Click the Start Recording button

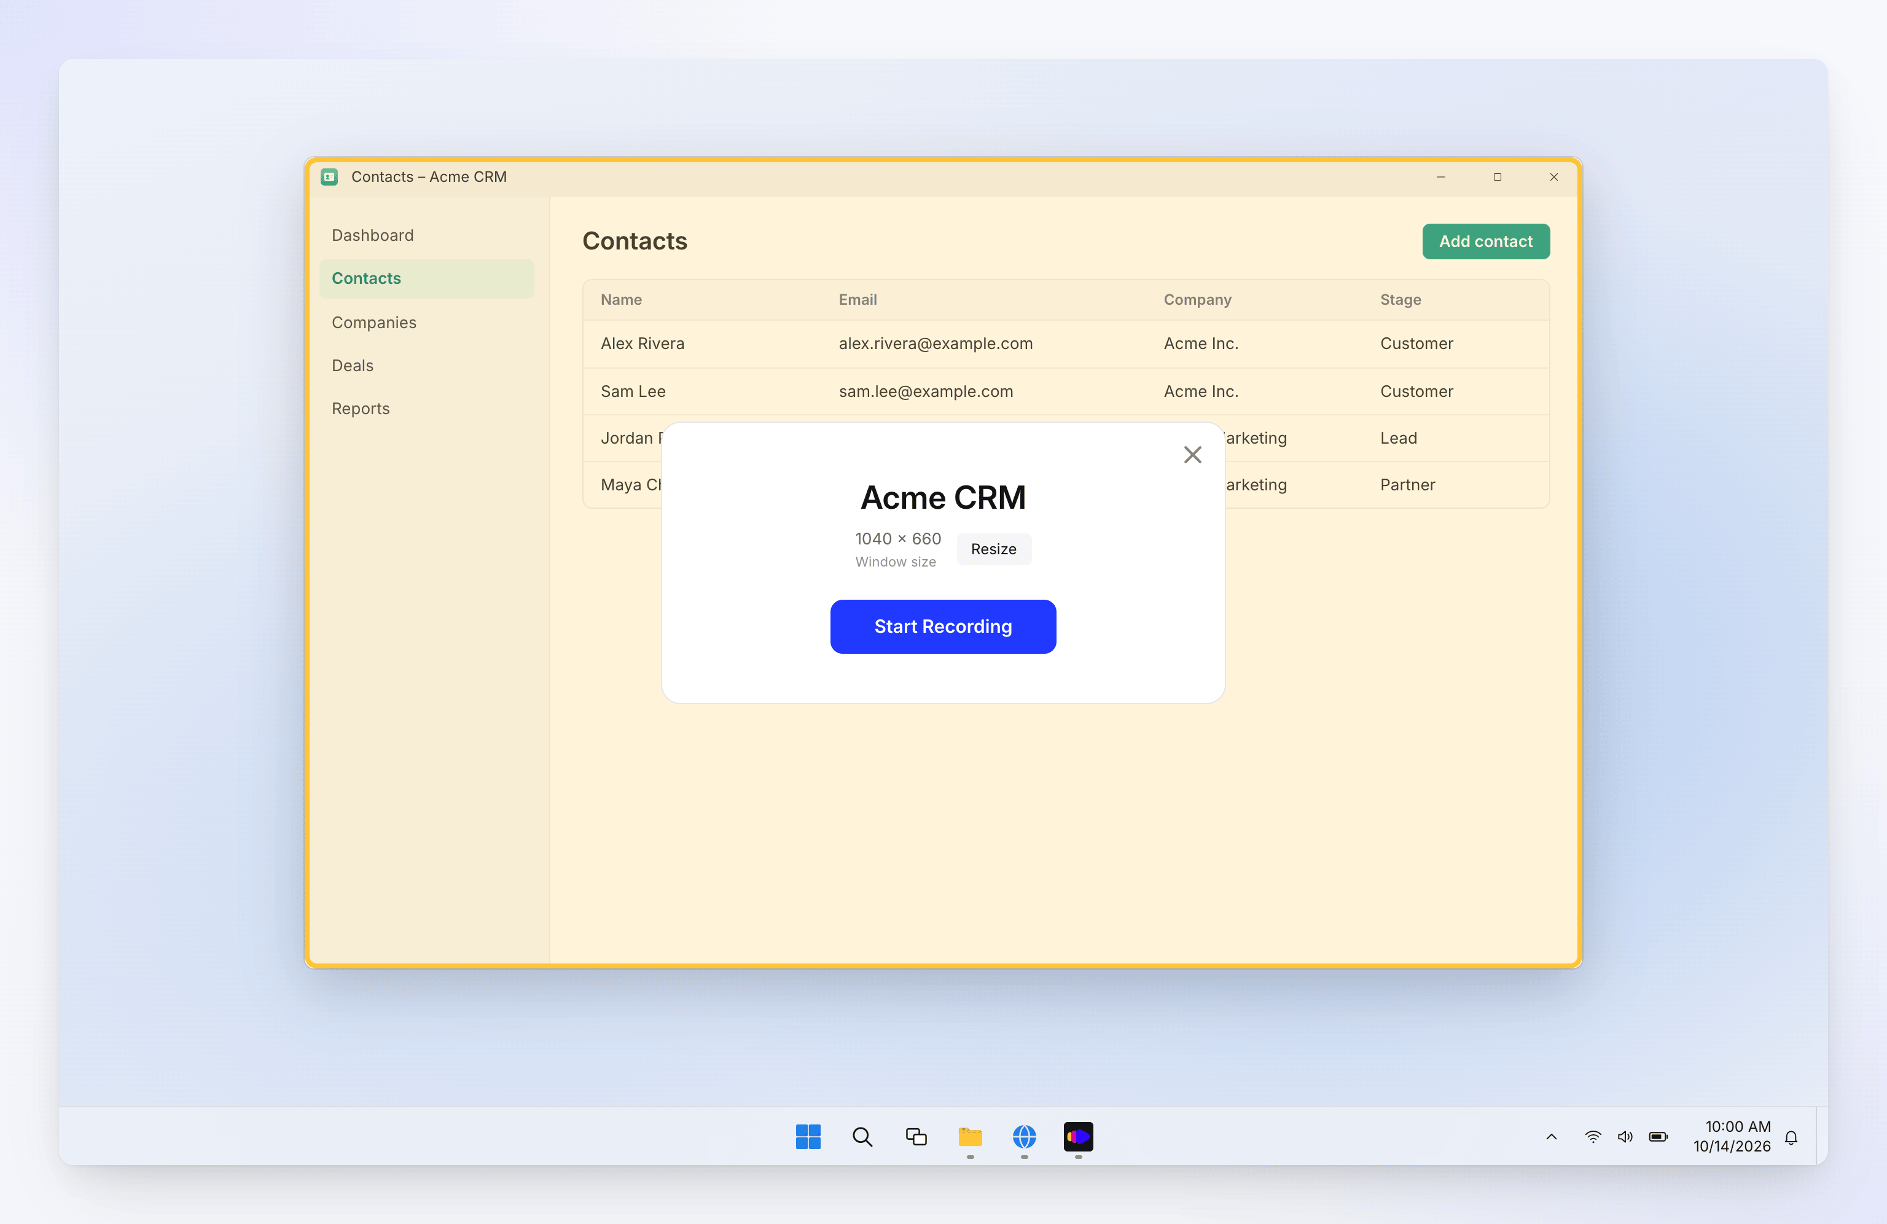point(943,627)
